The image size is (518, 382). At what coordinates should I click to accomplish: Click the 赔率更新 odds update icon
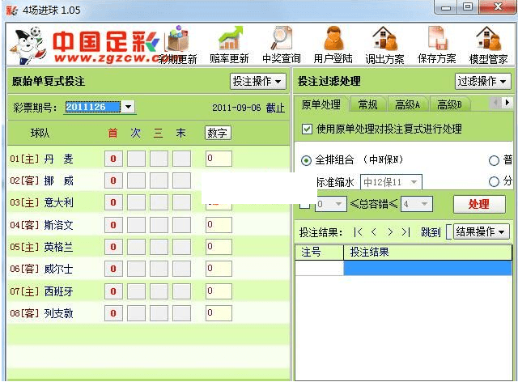228,44
